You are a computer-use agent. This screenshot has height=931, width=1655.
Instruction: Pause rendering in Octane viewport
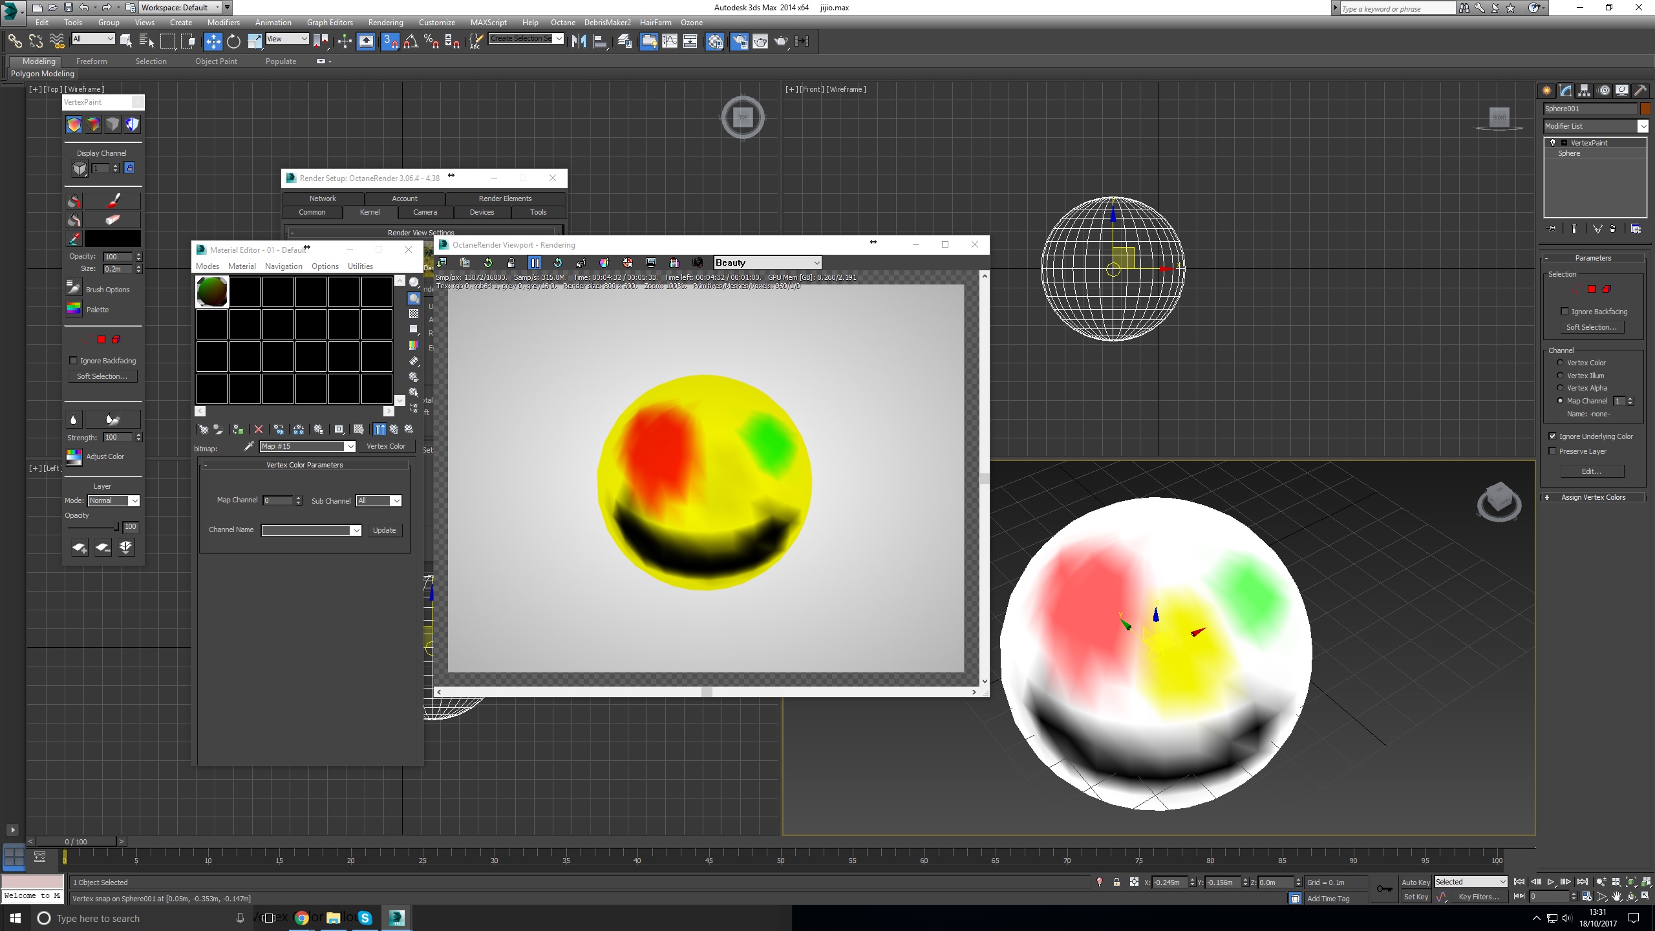(x=535, y=262)
